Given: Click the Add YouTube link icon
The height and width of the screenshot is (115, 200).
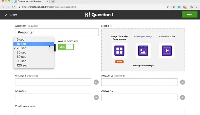Looking at the screenshot, I should tap(167, 51).
